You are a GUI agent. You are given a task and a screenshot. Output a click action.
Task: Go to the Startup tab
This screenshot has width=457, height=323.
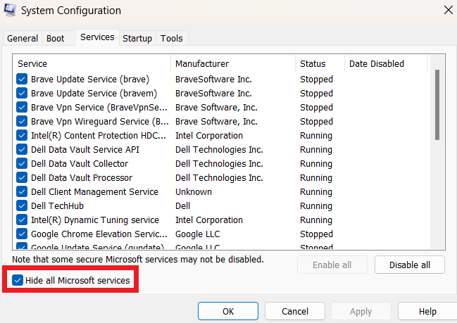(137, 39)
